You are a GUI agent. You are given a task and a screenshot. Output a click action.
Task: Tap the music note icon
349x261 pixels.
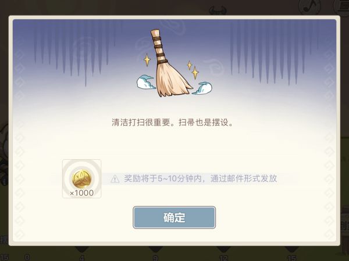tap(309, 7)
